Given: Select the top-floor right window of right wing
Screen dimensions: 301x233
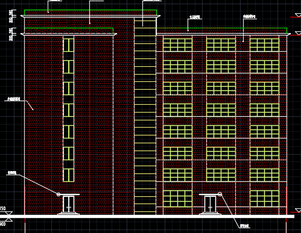Looking at the screenshot, I should point(264,45).
